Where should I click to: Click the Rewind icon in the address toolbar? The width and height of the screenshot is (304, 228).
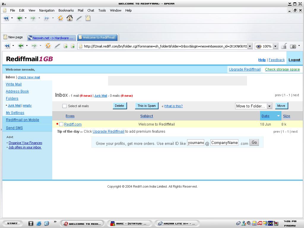coord(7,46)
